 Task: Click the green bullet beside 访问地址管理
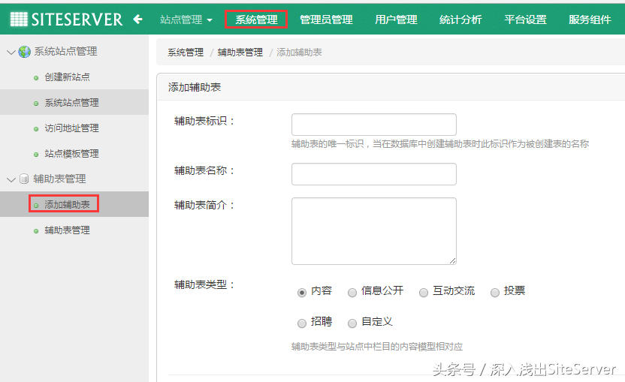36,129
